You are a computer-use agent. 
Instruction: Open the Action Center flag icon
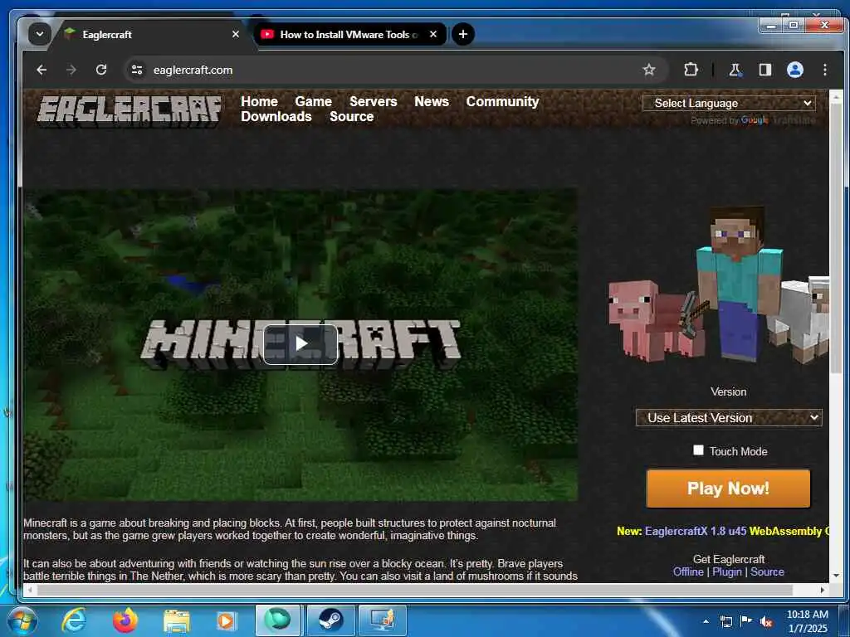click(x=746, y=620)
